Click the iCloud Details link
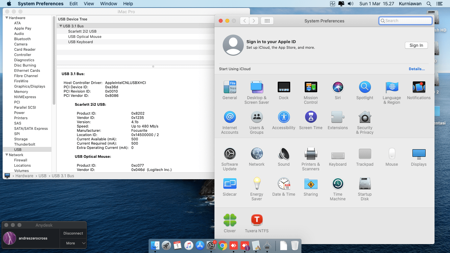The width and height of the screenshot is (450, 253). click(x=417, y=69)
